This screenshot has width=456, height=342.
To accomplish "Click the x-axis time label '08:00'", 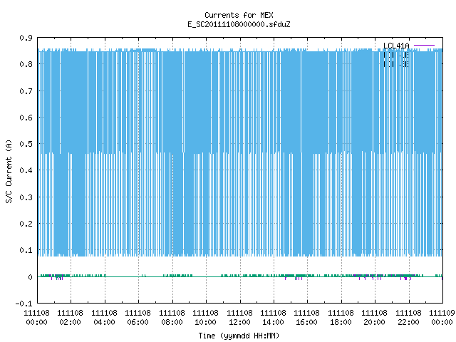I will click(x=172, y=322).
